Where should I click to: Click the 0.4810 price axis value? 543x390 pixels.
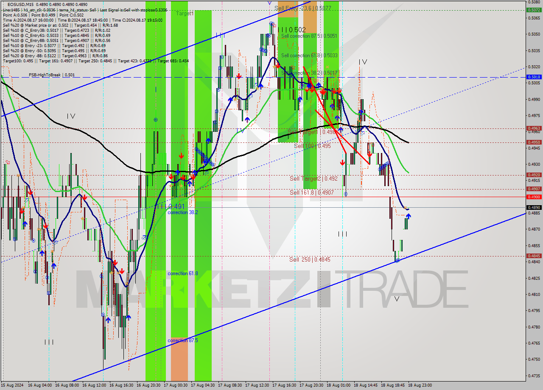[533, 294]
